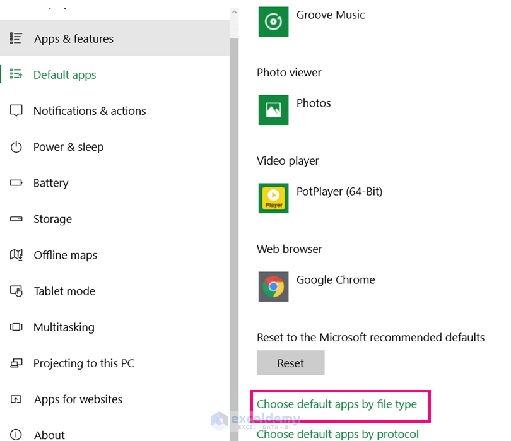This screenshot has width=511, height=441.
Task: Click the Reset button
Action: pos(290,363)
